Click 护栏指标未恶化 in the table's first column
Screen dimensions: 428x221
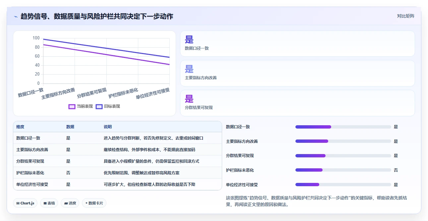click(30, 173)
